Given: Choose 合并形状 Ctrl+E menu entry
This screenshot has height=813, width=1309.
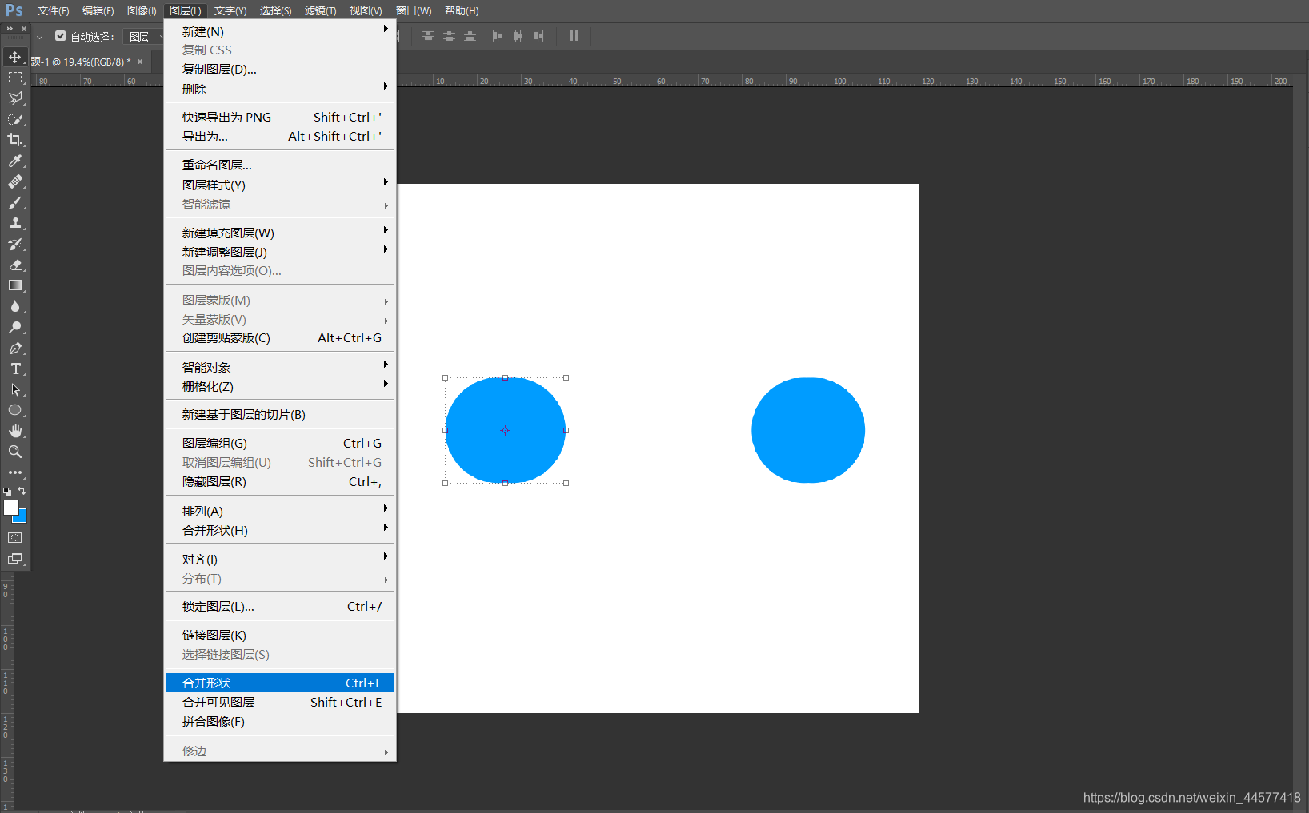Looking at the screenshot, I should pyautogui.click(x=280, y=683).
